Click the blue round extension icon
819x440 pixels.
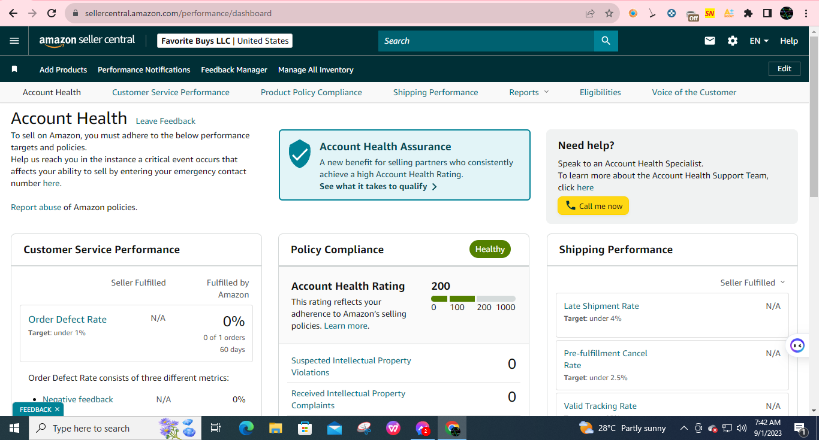click(x=672, y=13)
